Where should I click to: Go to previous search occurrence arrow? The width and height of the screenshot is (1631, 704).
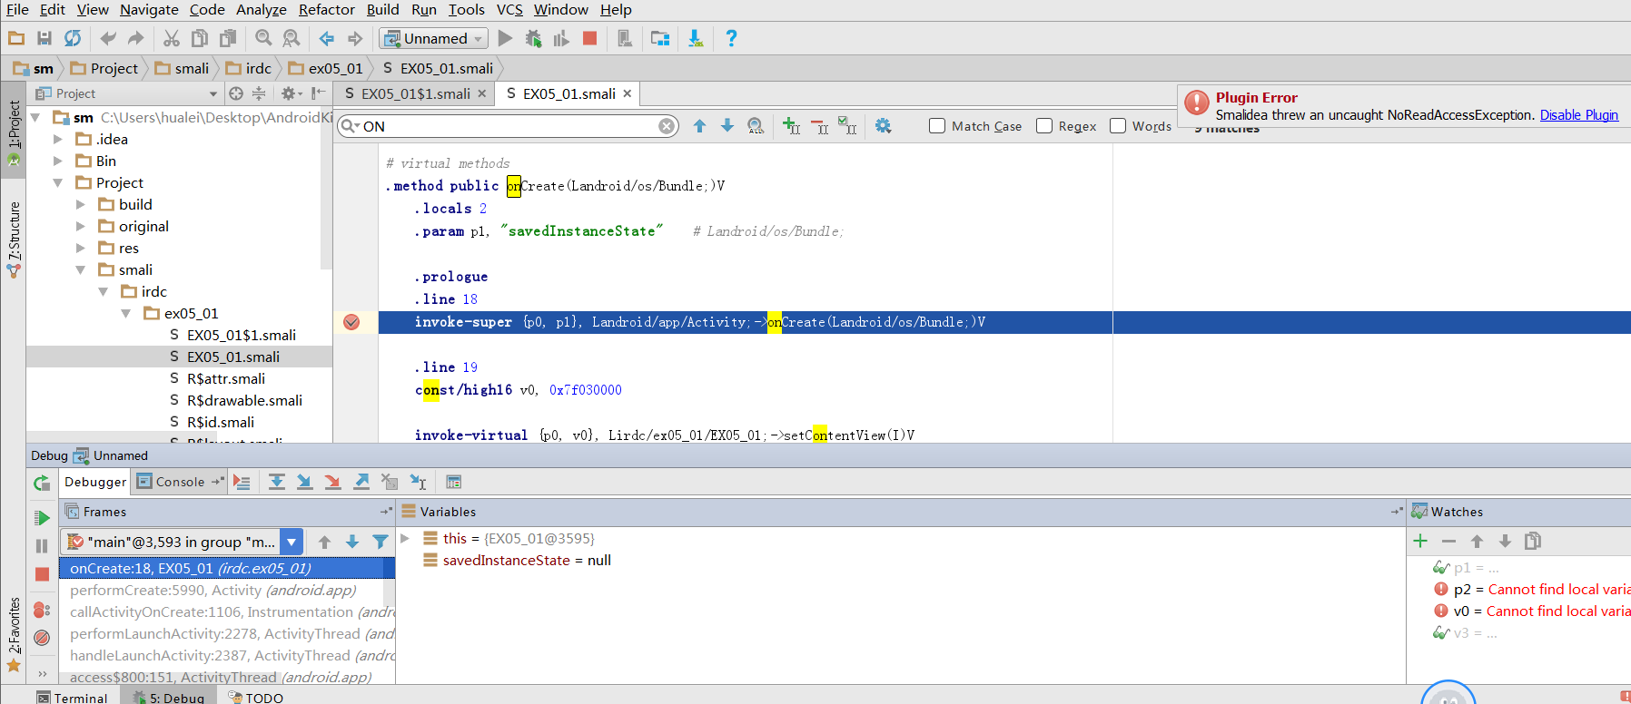pyautogui.click(x=699, y=126)
